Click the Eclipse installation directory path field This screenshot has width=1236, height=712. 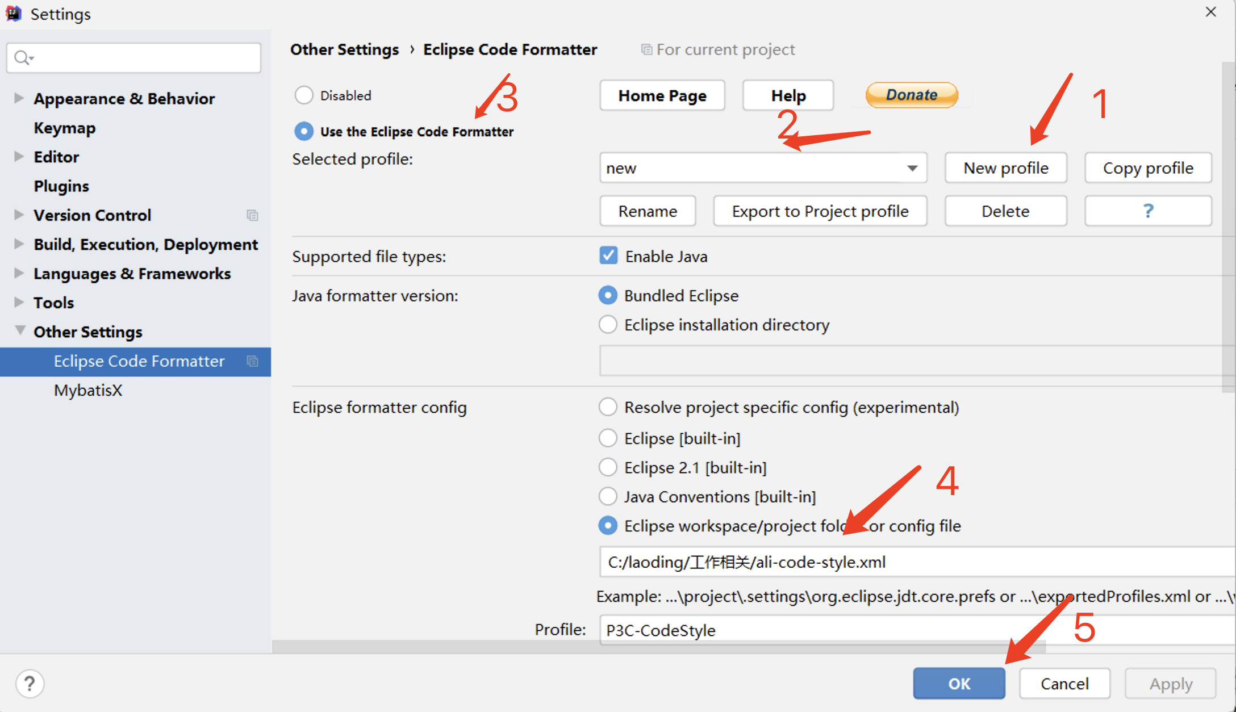pyautogui.click(x=917, y=361)
